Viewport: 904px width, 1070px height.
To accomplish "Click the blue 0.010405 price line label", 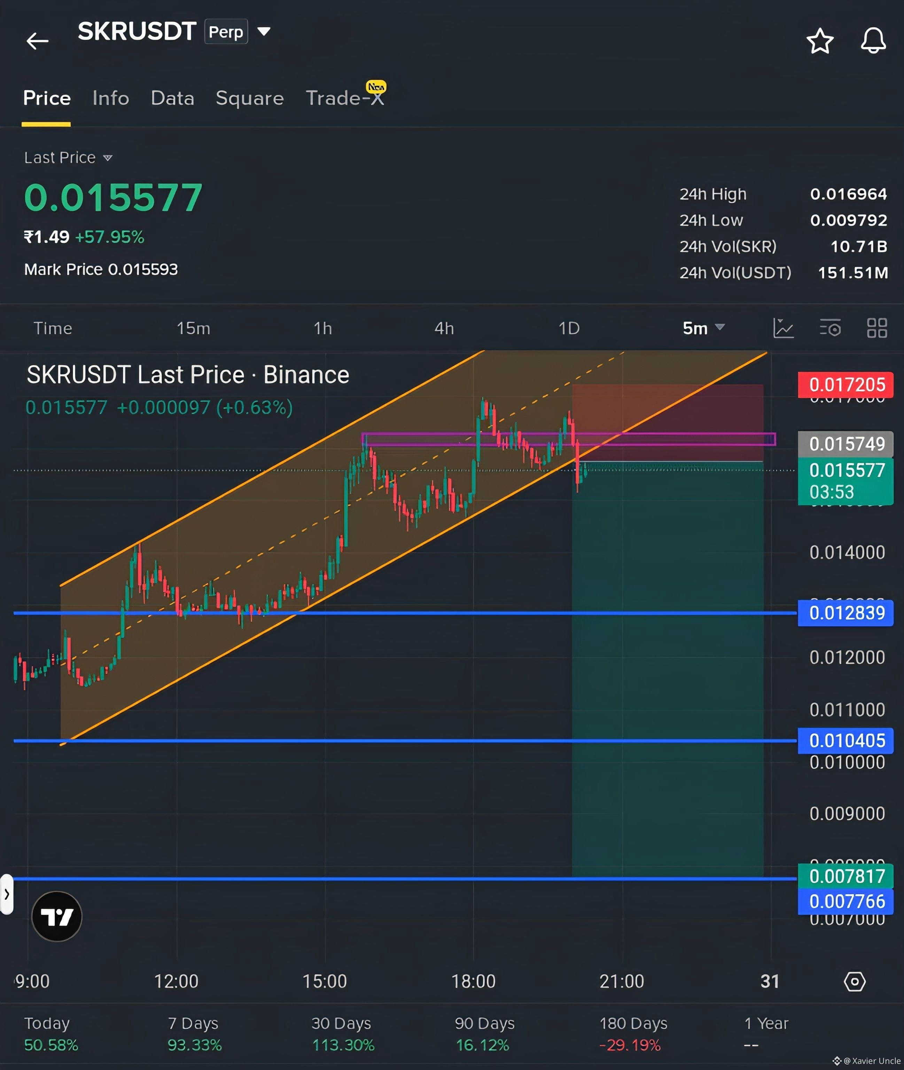I will coord(845,741).
